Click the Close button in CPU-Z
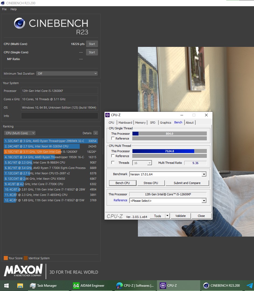The image size is (254, 291). coord(201,216)
